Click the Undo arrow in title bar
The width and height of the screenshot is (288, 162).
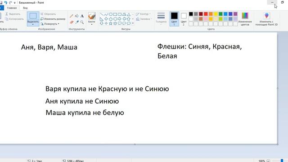5,3
